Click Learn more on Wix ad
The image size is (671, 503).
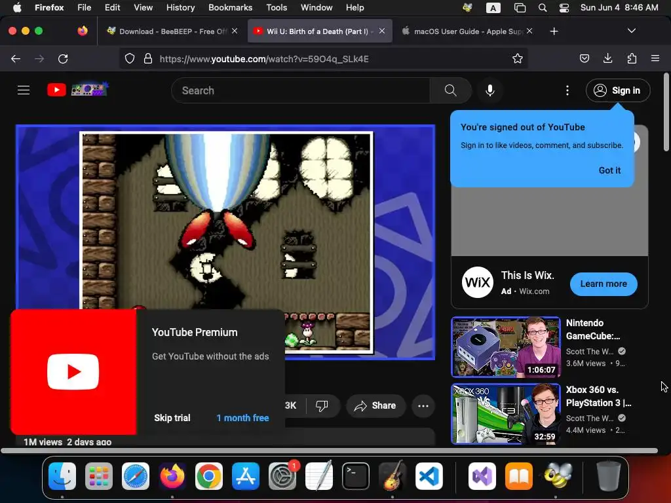[604, 284]
